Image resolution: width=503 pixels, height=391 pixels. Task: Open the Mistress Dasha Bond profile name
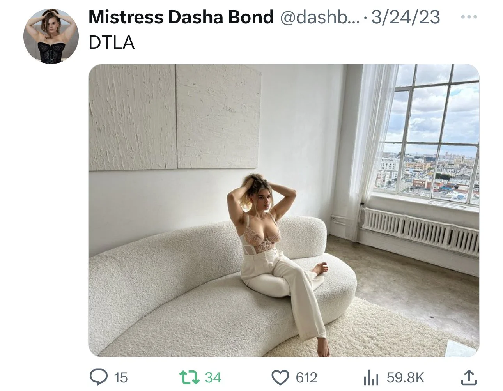point(181,17)
